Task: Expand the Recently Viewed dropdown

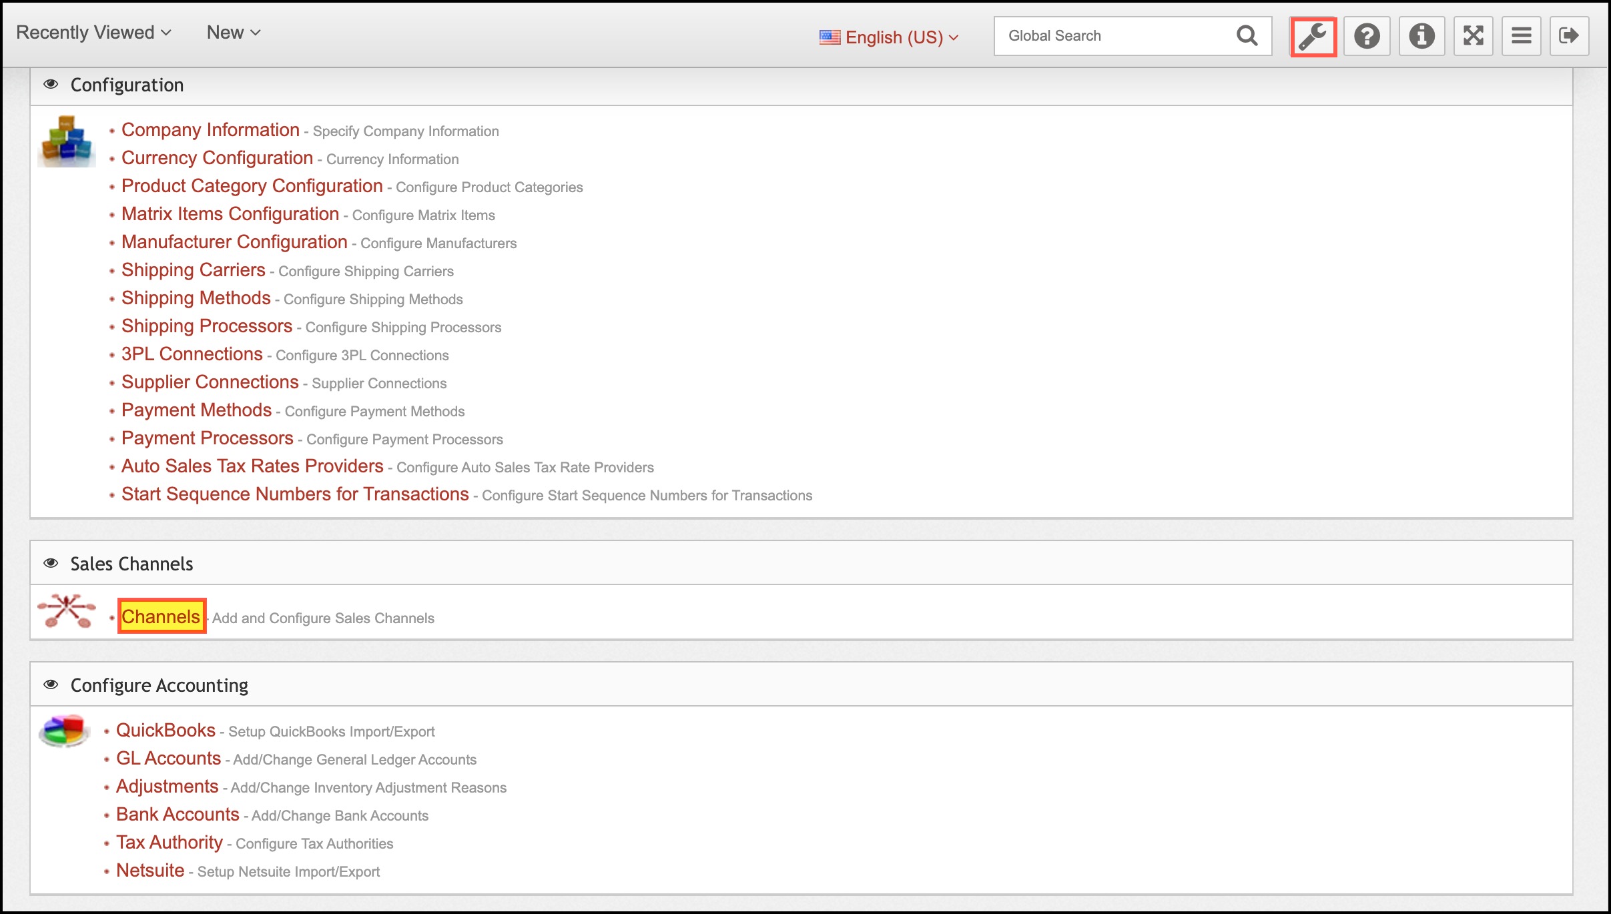Action: (93, 33)
